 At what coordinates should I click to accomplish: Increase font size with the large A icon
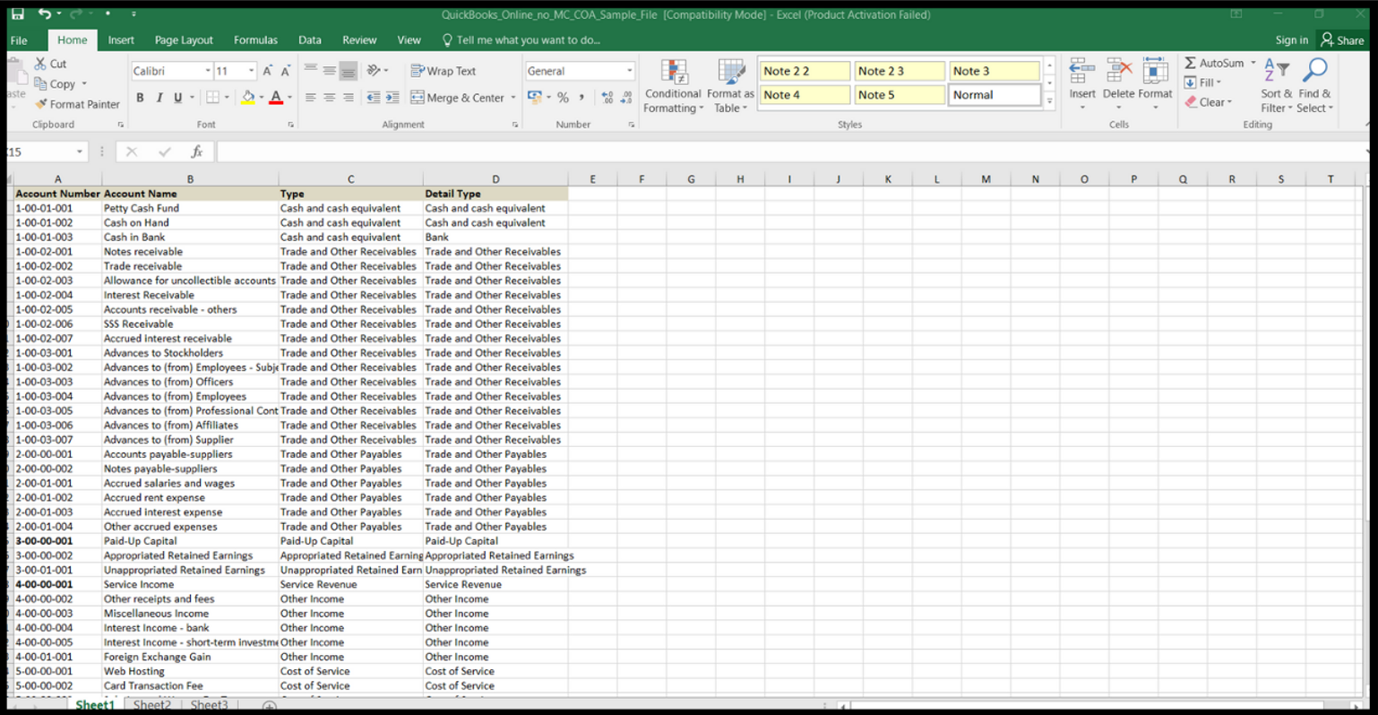(267, 71)
